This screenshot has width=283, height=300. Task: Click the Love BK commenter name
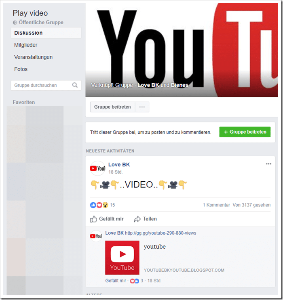tap(114, 233)
